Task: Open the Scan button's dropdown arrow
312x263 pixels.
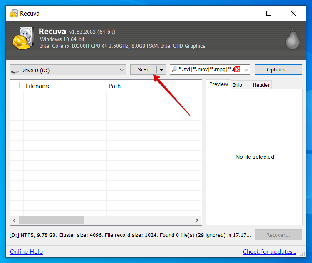Action: click(161, 70)
